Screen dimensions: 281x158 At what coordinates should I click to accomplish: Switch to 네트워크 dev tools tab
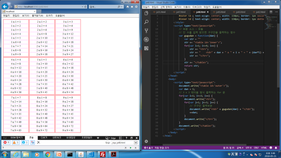(57, 138)
